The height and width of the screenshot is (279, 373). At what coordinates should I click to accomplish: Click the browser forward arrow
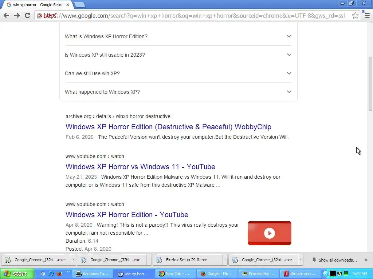click(17, 16)
